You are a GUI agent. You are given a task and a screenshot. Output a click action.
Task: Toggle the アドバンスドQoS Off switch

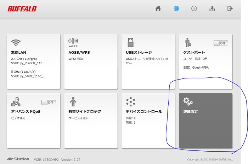pyautogui.click(x=49, y=102)
